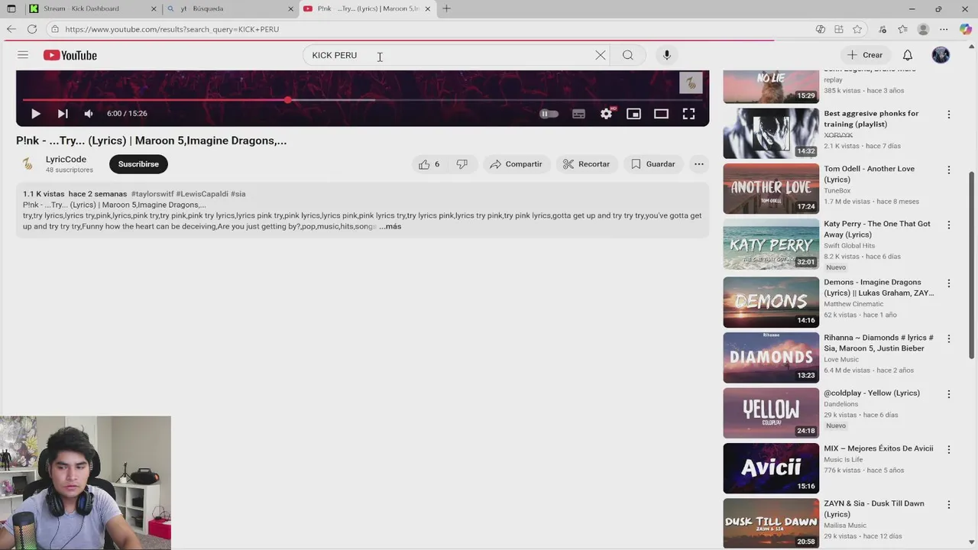
Task: Open options for Tom Odell Another Love
Action: [949, 170]
